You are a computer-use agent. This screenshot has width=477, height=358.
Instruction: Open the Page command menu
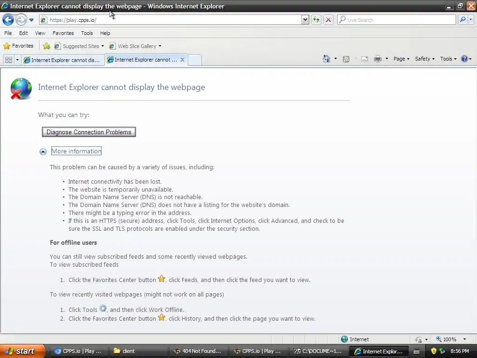click(401, 59)
